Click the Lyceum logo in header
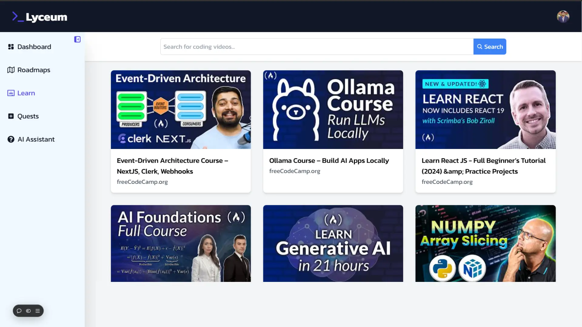Screen dimensions: 582x327 [x=39, y=17]
